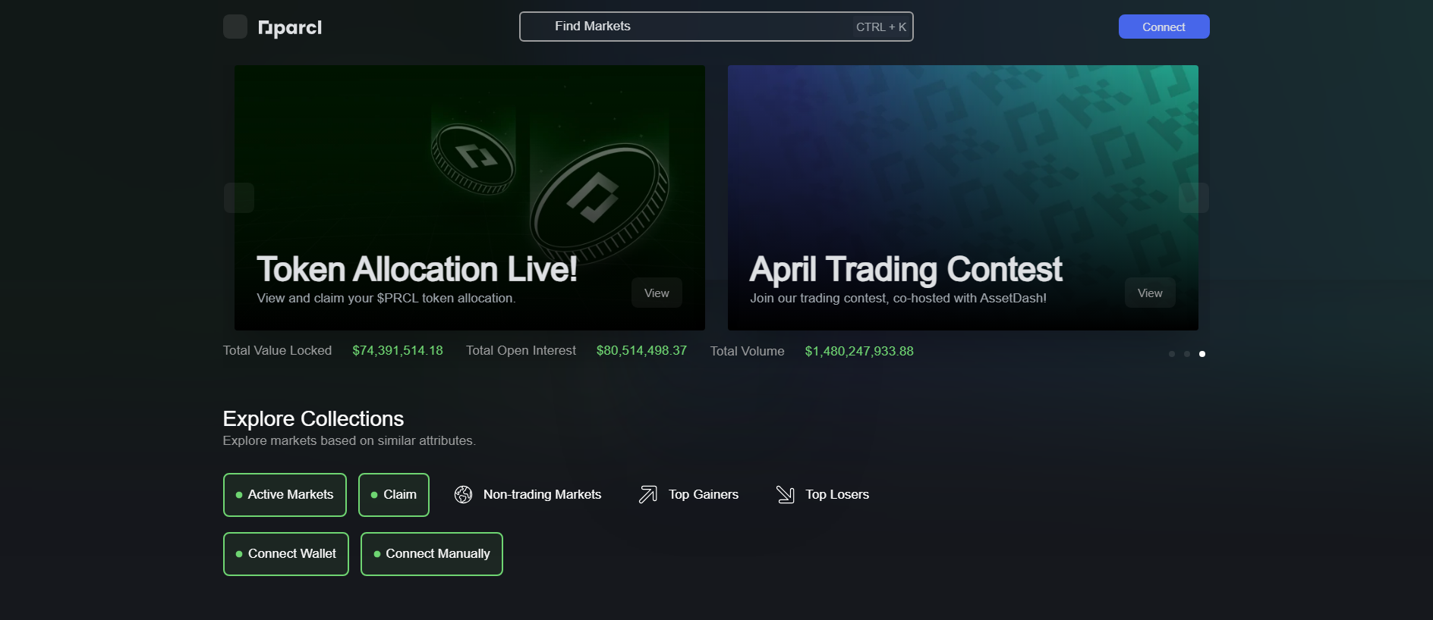The height and width of the screenshot is (620, 1433).
Task: Click the text 'Explore markets based on similar attributes.'
Action: pyautogui.click(x=349, y=441)
